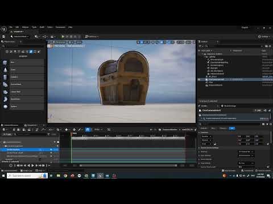Open the Sequencer curve editor icon

[x=109, y=130]
